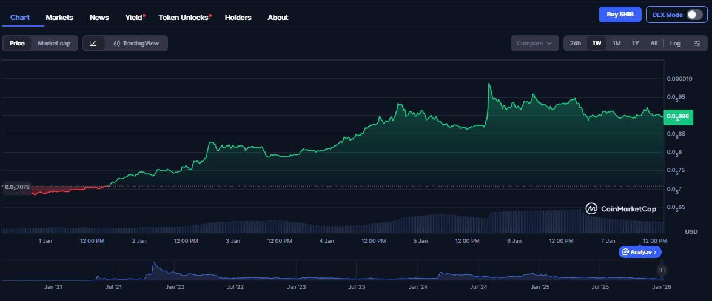The height and width of the screenshot is (301, 712).
Task: Set time range to 24h
Action: coord(575,44)
